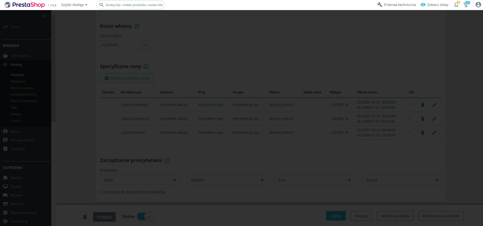Viewport: 483px width, 226px height.
Task: Open Kategorie submenu item
Action: 18,81
